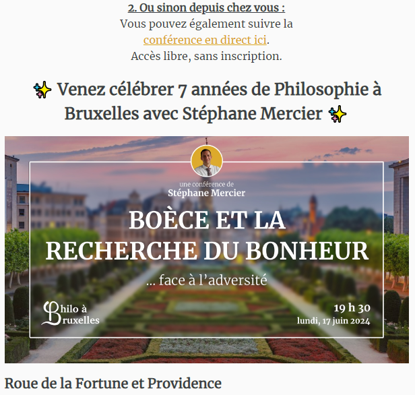This screenshot has width=415, height=395.
Task: Click the 'Roue de la Fortune et Providence' heading
Action: click(113, 384)
